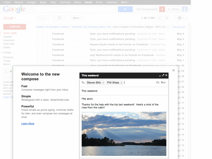Open the Sent Mail folder
The image size is (212, 159).
click(9, 44)
